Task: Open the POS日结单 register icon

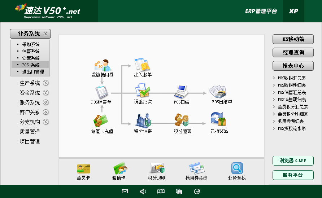Action: (x=218, y=92)
